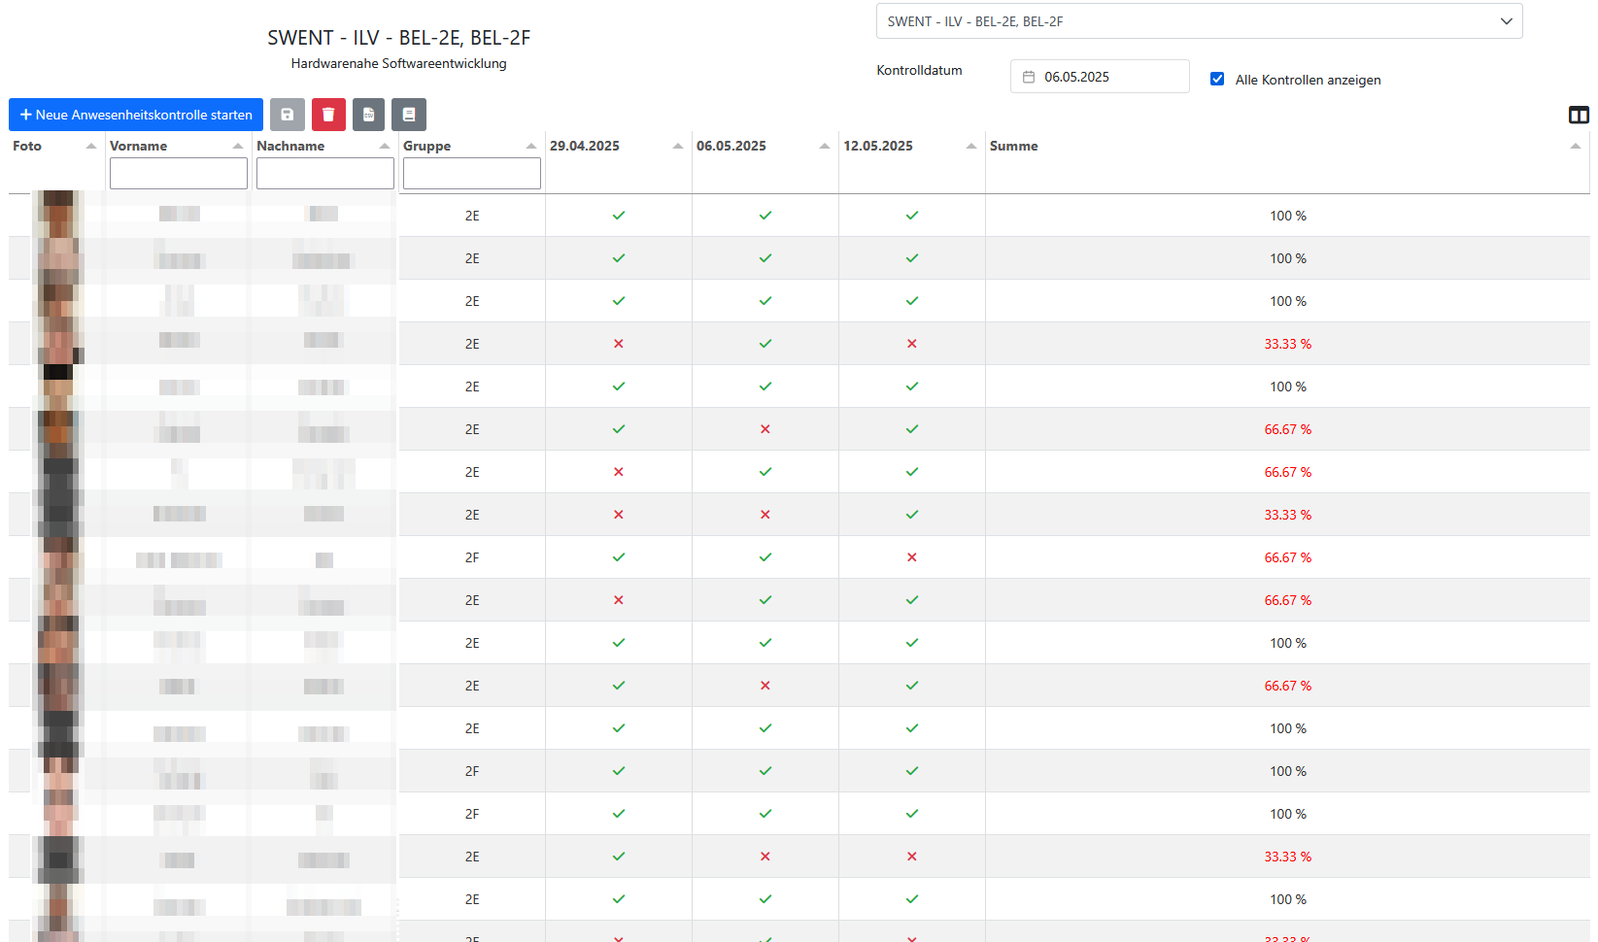Open the Kontrolldatum date picker field

point(1107,77)
